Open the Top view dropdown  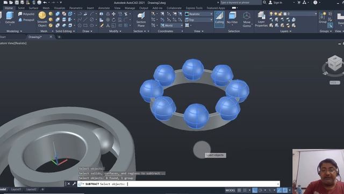tap(199, 20)
